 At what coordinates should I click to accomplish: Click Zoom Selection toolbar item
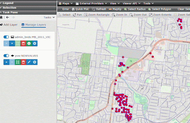pos(182,15)
